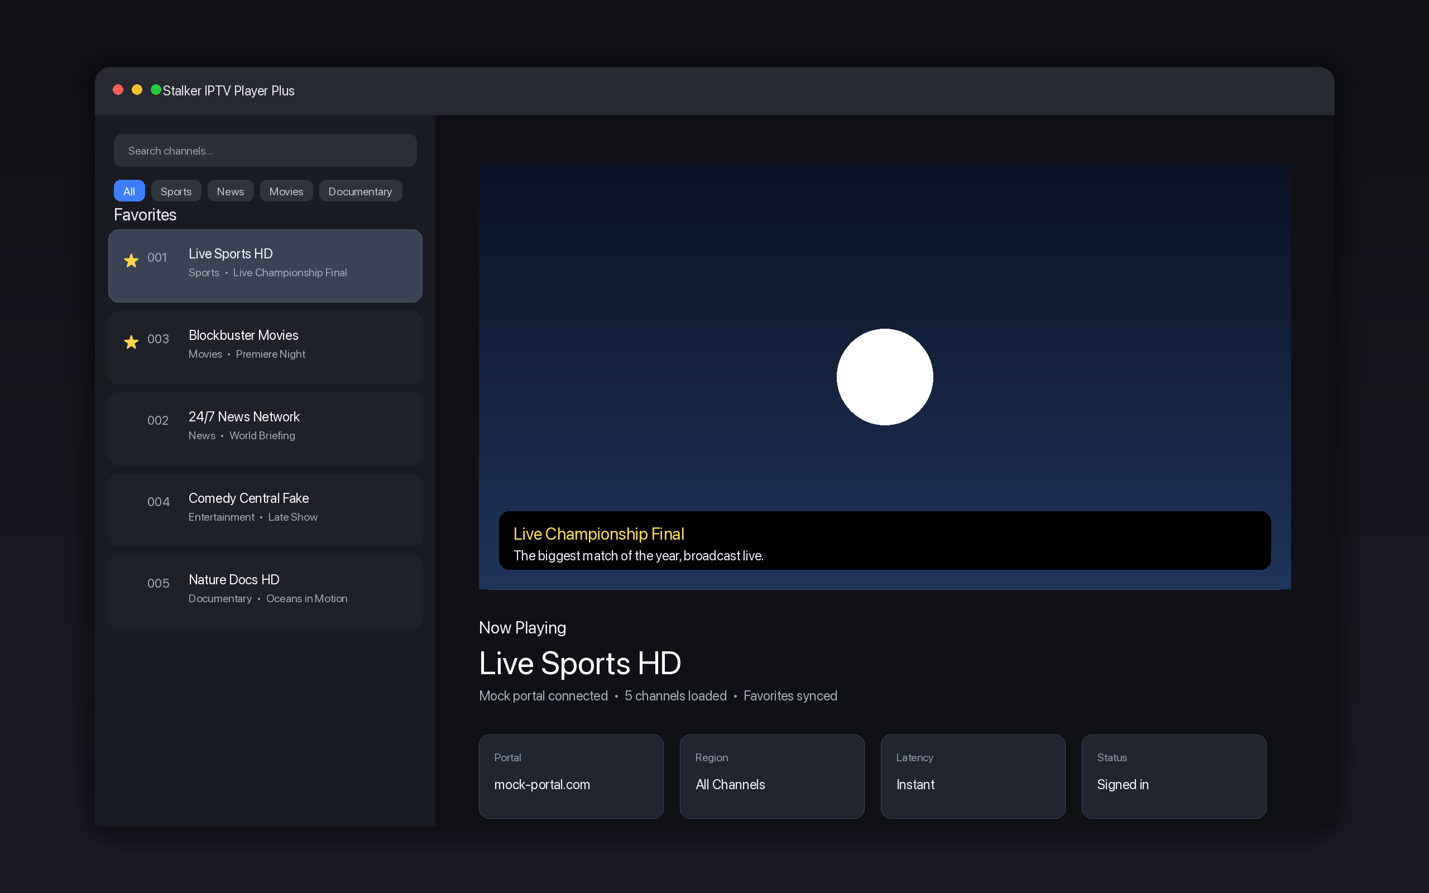Click the Status Signed in card
Image resolution: width=1429 pixels, height=893 pixels.
pyautogui.click(x=1174, y=776)
